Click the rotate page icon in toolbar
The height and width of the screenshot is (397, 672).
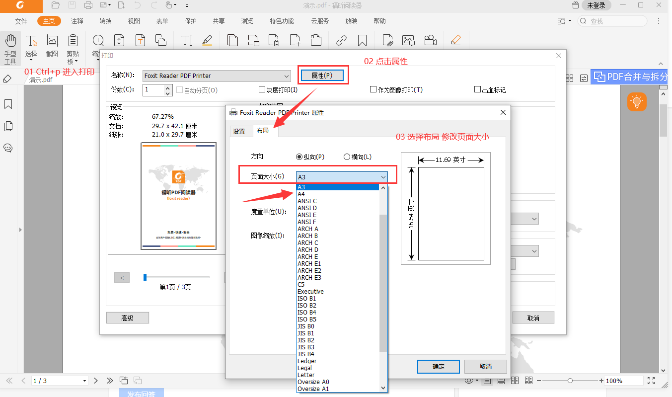tap(161, 40)
